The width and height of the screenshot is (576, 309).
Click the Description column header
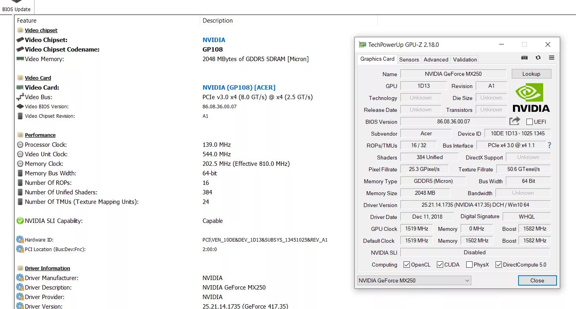[x=289, y=21]
